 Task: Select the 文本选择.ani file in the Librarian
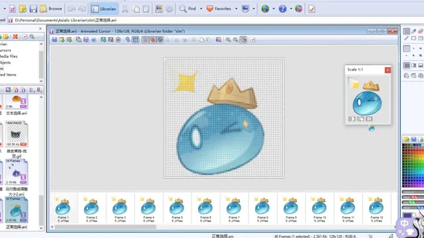pos(17,105)
